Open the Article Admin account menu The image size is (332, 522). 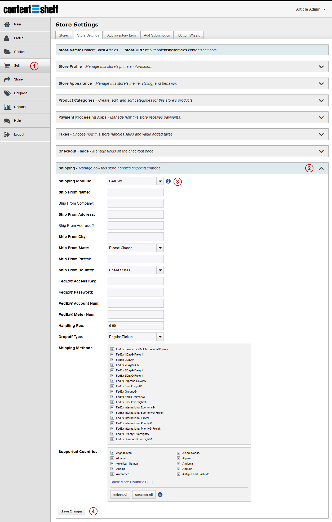pos(311,9)
